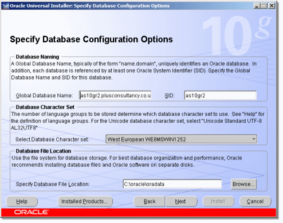The width and height of the screenshot is (283, 223).
Task: Click the 'Database Naming' group heading
Action: click(x=37, y=57)
